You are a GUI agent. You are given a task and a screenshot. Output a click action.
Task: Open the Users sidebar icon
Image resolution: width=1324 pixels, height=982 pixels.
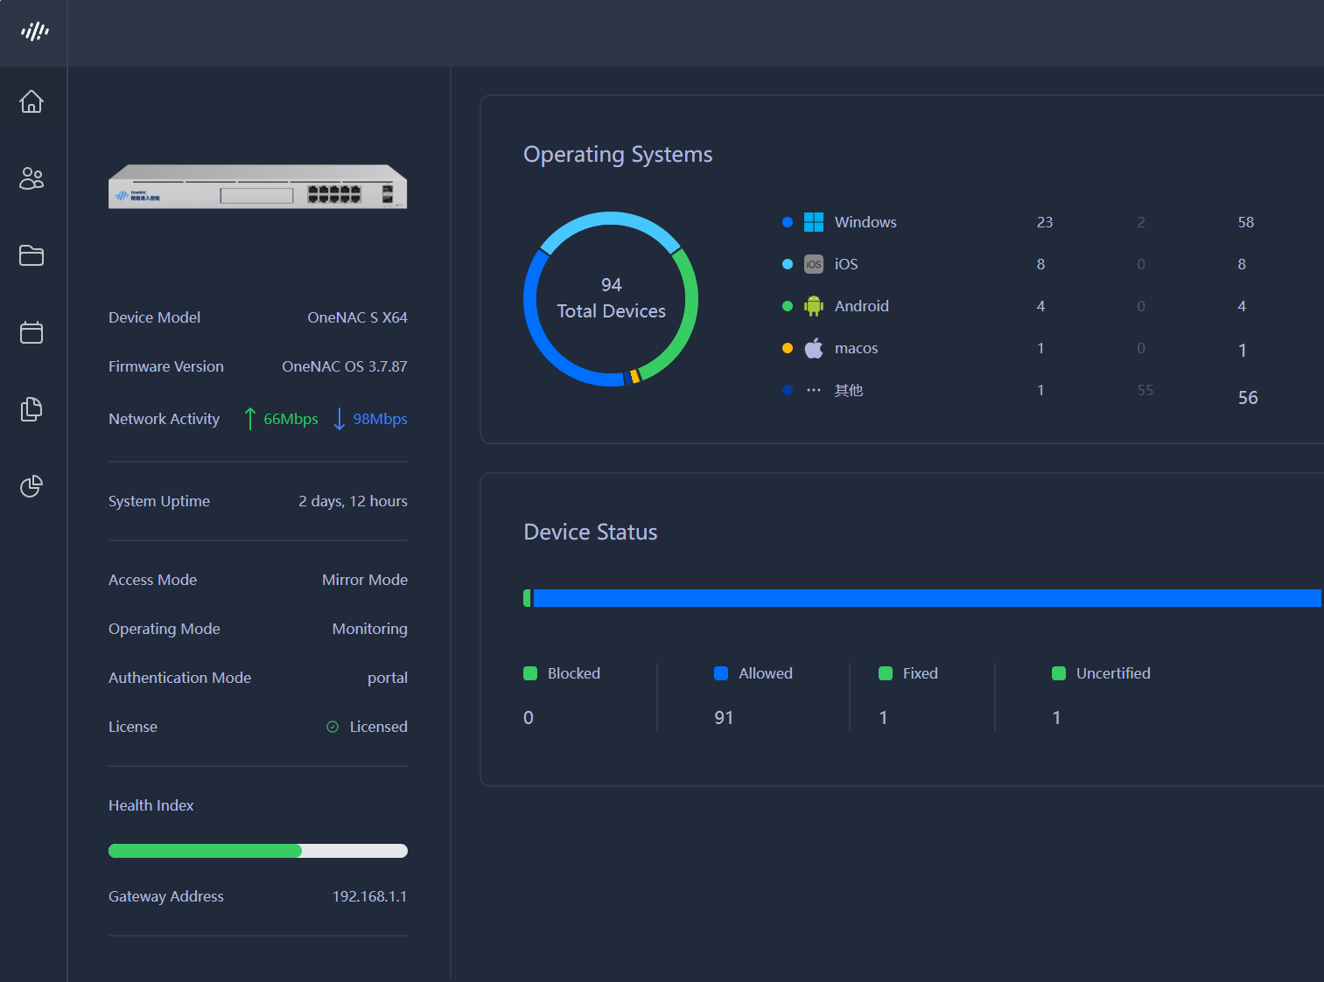32,178
